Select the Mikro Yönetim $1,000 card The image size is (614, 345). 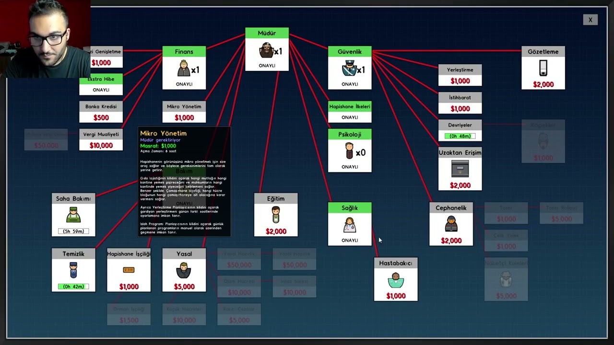tap(184, 112)
